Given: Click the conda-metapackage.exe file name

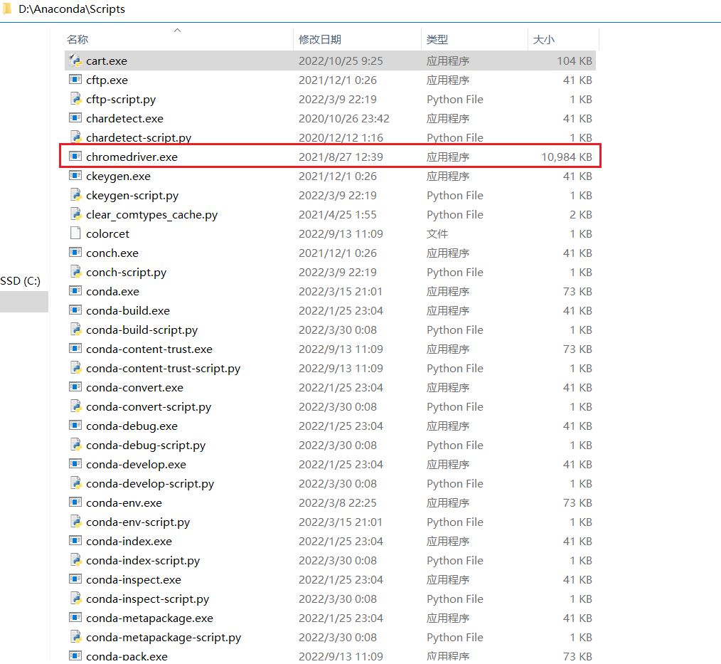Looking at the screenshot, I should [x=150, y=618].
